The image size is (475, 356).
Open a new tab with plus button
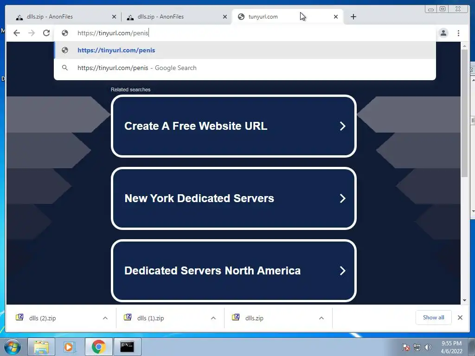[x=353, y=17]
